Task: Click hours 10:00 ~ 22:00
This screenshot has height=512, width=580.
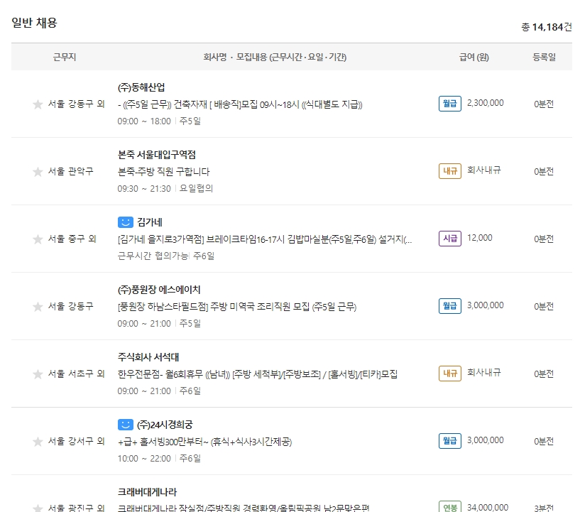Action: coord(144,459)
